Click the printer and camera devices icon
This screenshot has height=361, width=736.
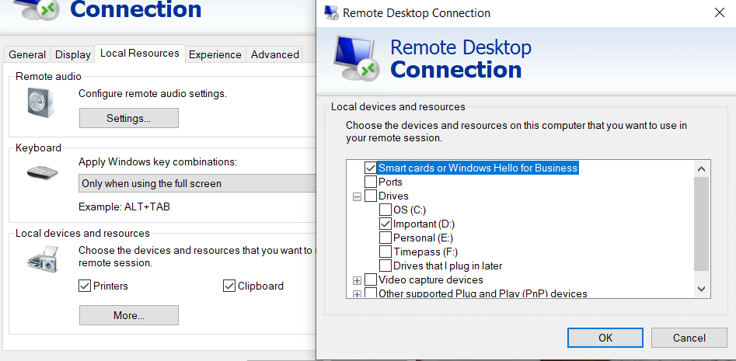tap(44, 259)
